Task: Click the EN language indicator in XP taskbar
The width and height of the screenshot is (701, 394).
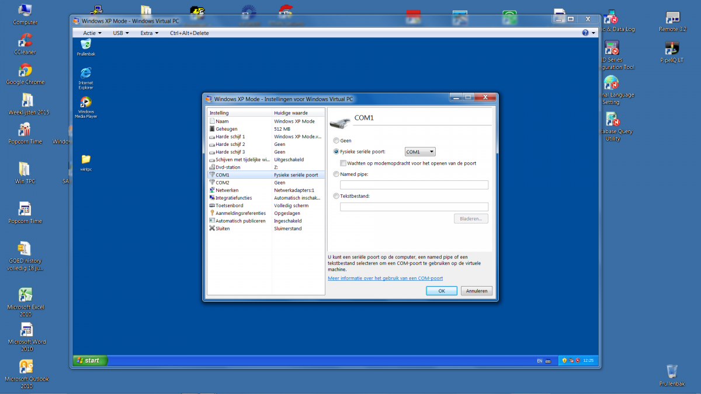Action: pyautogui.click(x=539, y=361)
